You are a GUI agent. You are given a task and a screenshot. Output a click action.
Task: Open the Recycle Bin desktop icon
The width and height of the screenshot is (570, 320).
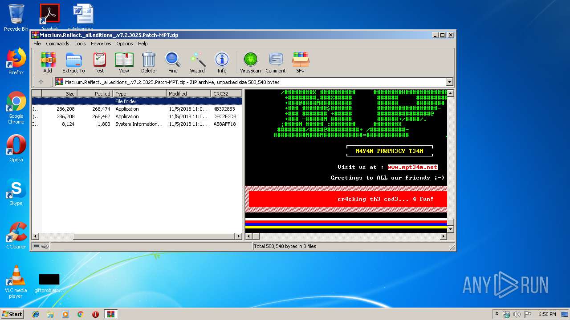click(x=16, y=18)
